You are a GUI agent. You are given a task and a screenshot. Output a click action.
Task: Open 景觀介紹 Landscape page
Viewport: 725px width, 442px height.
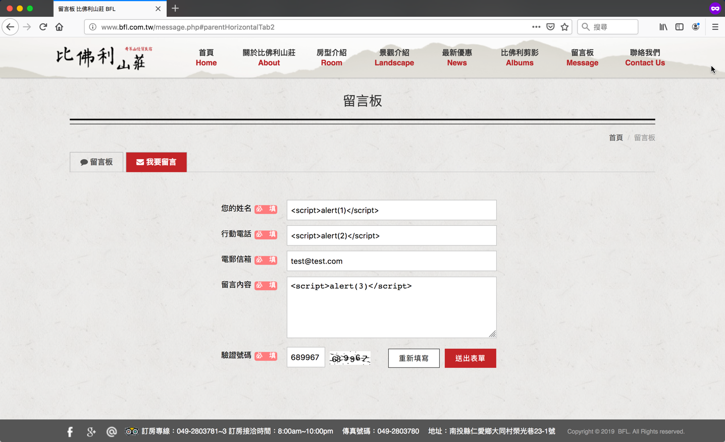pyautogui.click(x=394, y=57)
